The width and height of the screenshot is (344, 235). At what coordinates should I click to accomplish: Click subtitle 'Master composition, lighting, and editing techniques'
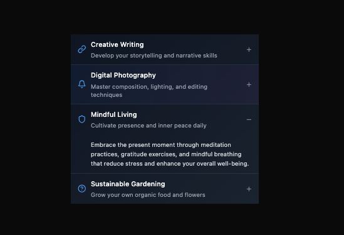[x=149, y=91]
